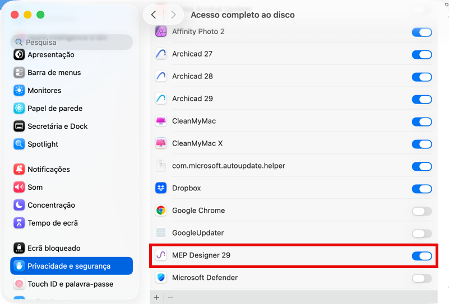Click the Apresentação sidebar icon
Image resolution: width=449 pixels, height=304 pixels.
(x=19, y=54)
